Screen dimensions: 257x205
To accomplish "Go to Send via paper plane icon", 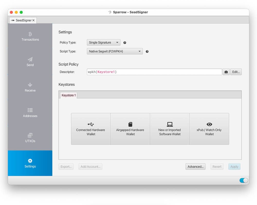I will [x=30, y=59].
